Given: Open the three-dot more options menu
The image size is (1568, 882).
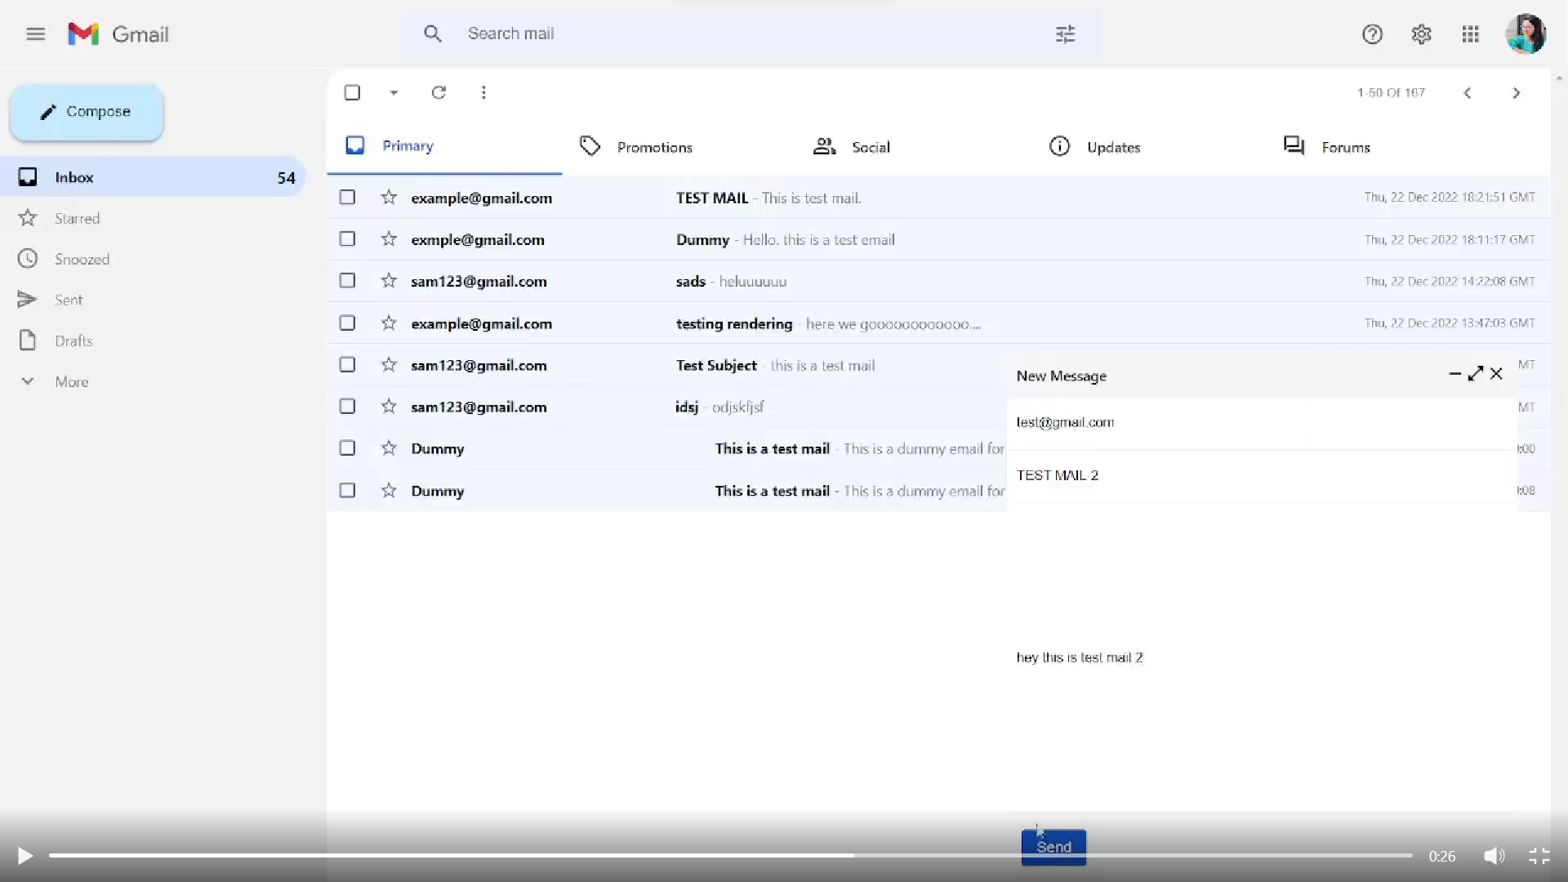Looking at the screenshot, I should 483,92.
